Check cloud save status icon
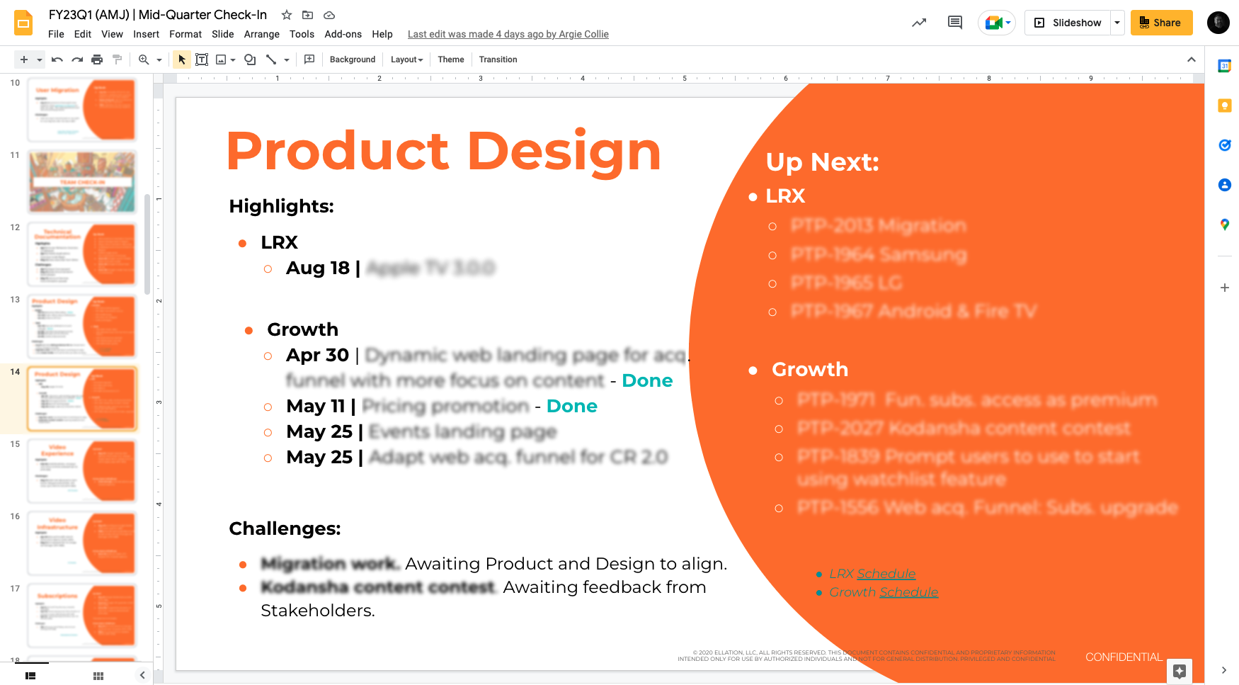The width and height of the screenshot is (1239, 685). [x=329, y=15]
